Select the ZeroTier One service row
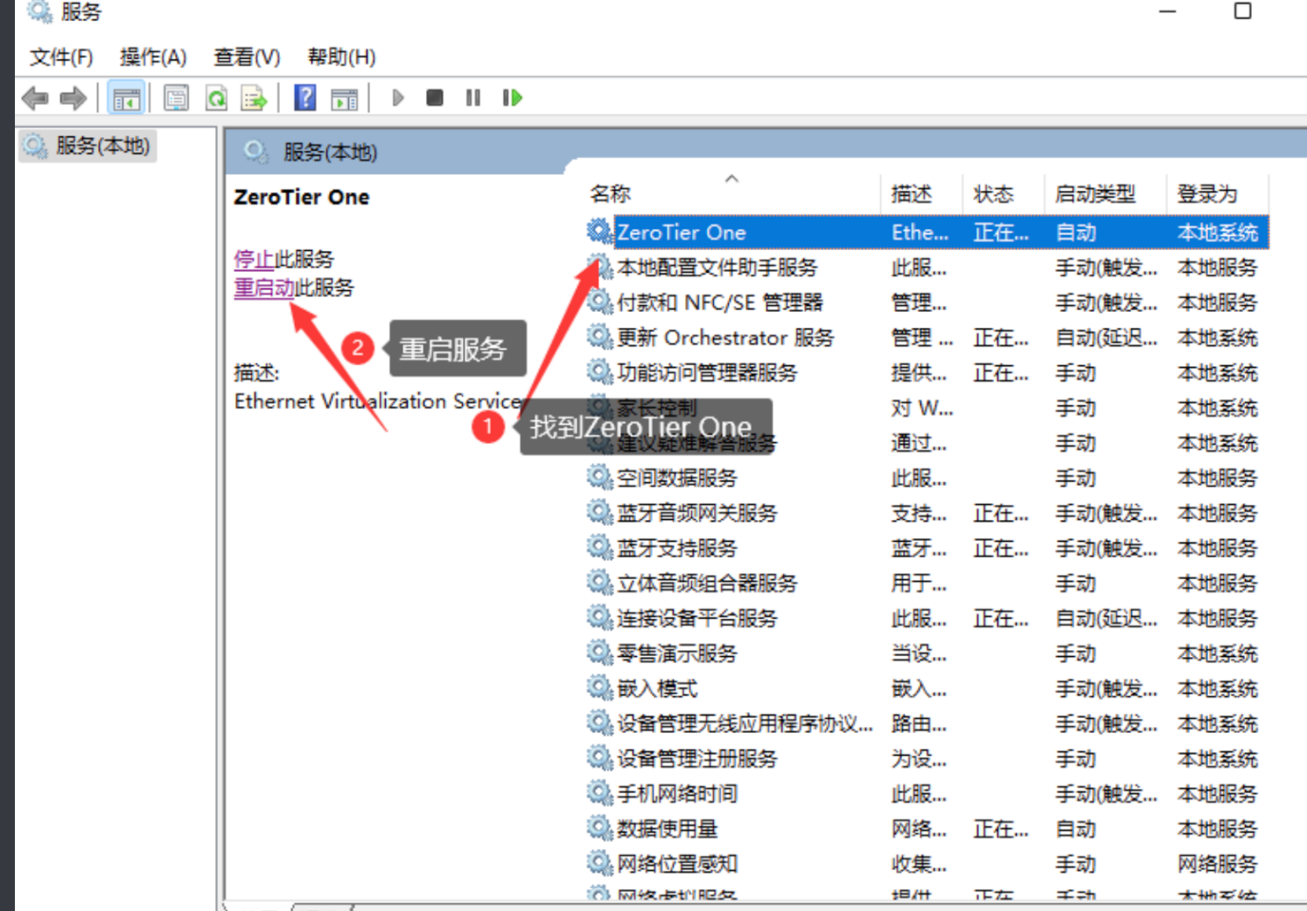The height and width of the screenshot is (911, 1307). tap(926, 232)
